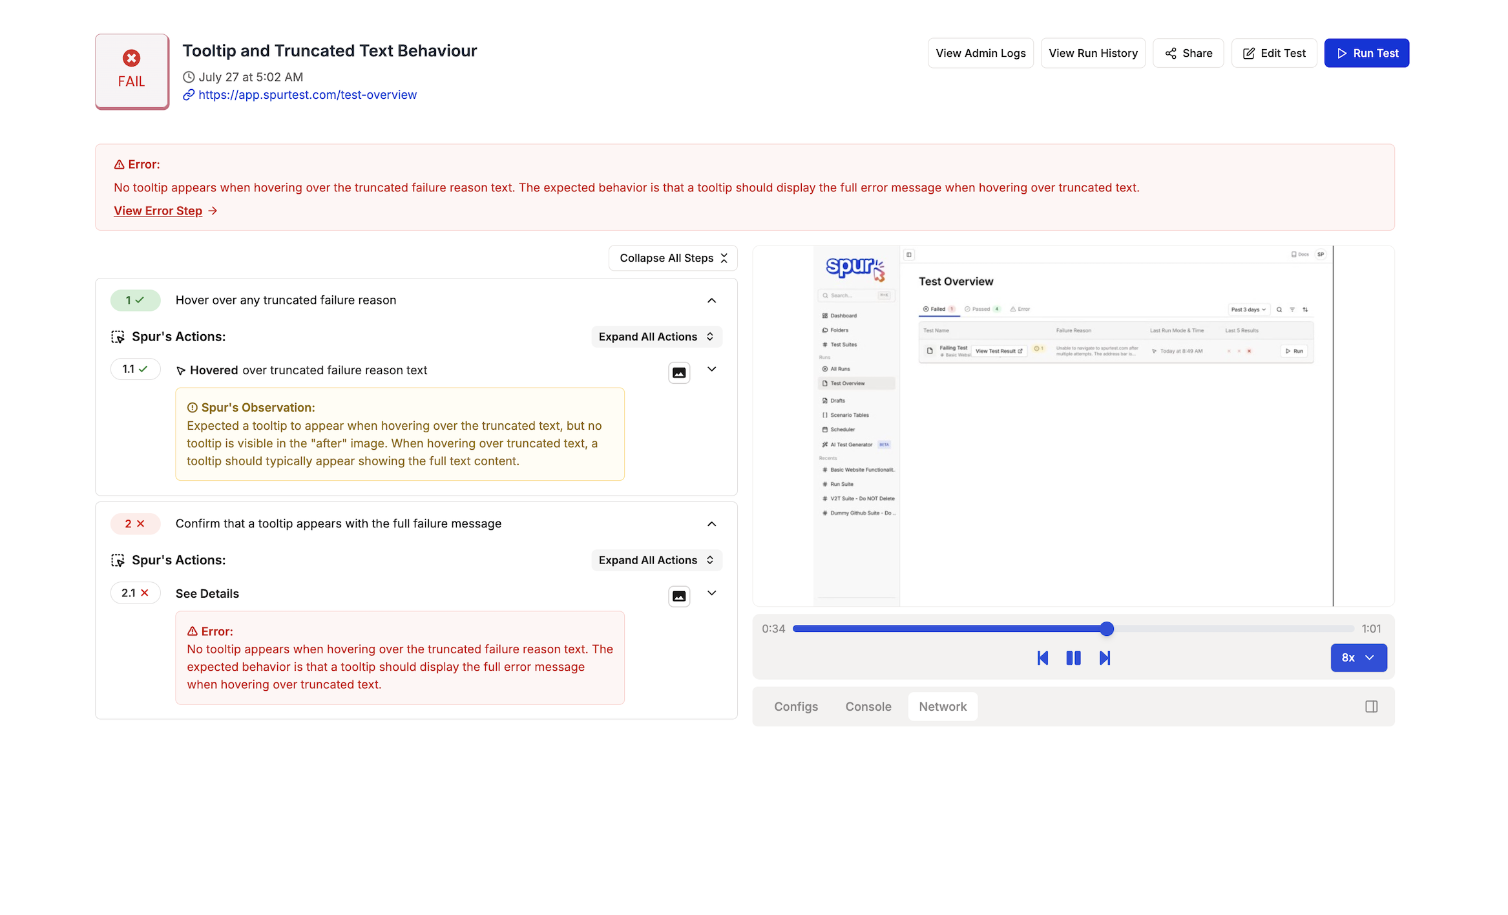1508x915 pixels.
Task: Click the screenshot icon for step 2.1
Action: click(678, 596)
